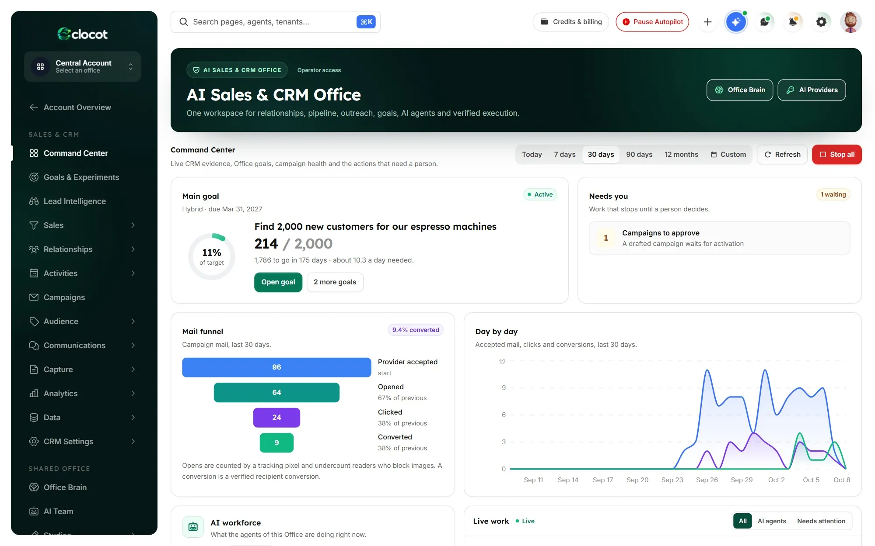Choose the Custom date range
Image resolution: width=875 pixels, height=546 pixels.
(x=728, y=155)
